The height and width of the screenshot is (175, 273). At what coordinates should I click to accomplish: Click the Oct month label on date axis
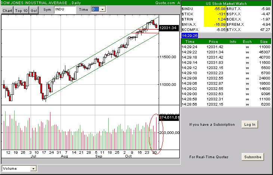point(128,156)
